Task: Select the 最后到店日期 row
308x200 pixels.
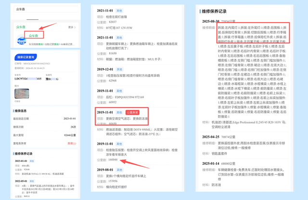Action: click(45, 119)
